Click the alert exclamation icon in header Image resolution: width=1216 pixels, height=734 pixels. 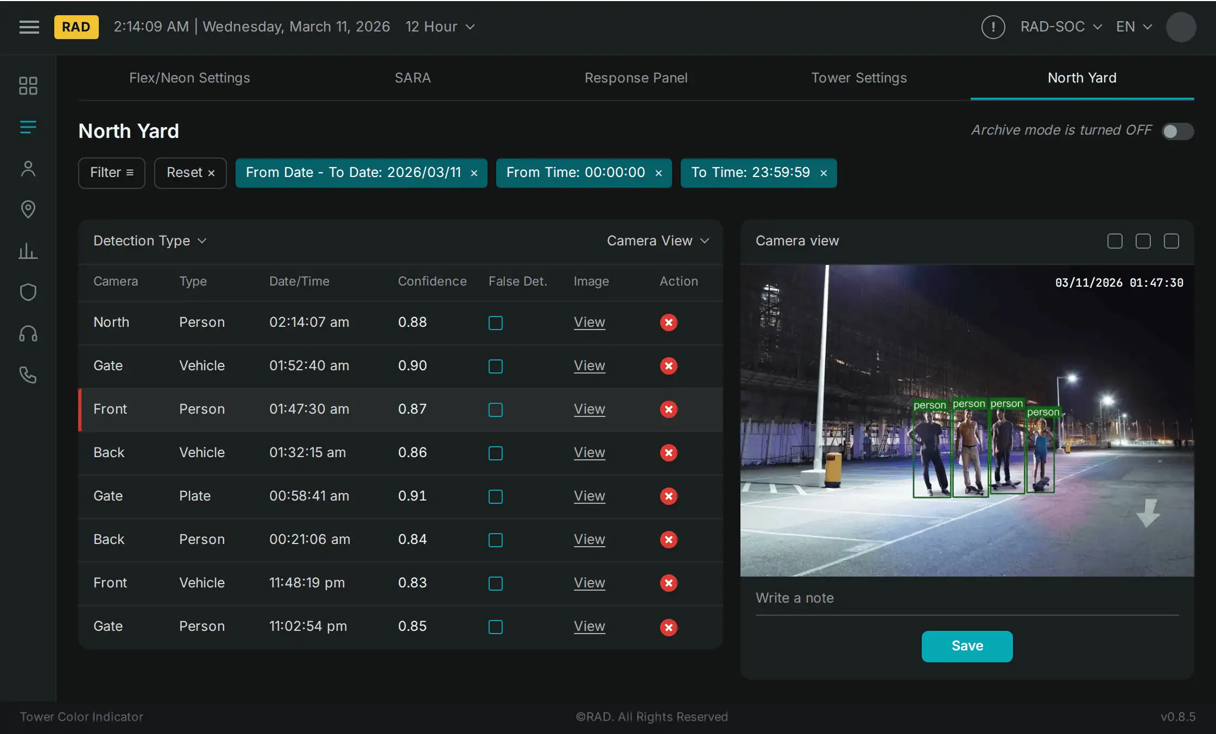[x=993, y=27]
